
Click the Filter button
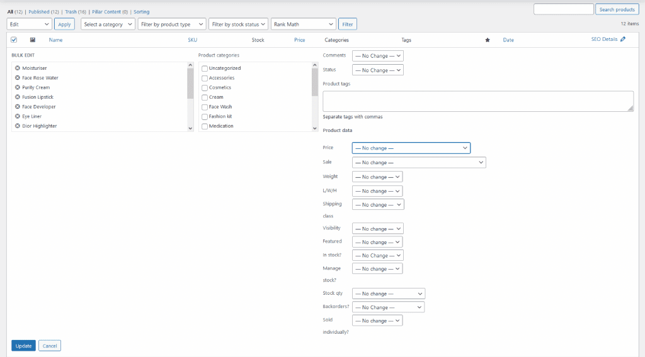point(348,25)
